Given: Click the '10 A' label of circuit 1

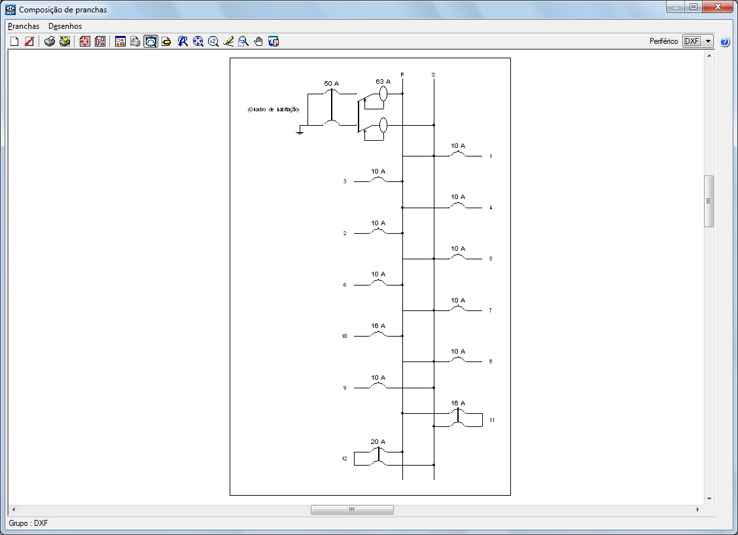Looking at the screenshot, I should (458, 146).
